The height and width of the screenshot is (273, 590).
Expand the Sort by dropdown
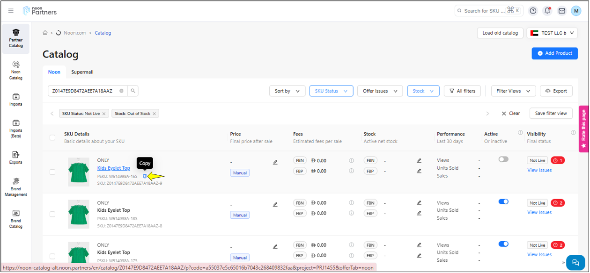[287, 91]
